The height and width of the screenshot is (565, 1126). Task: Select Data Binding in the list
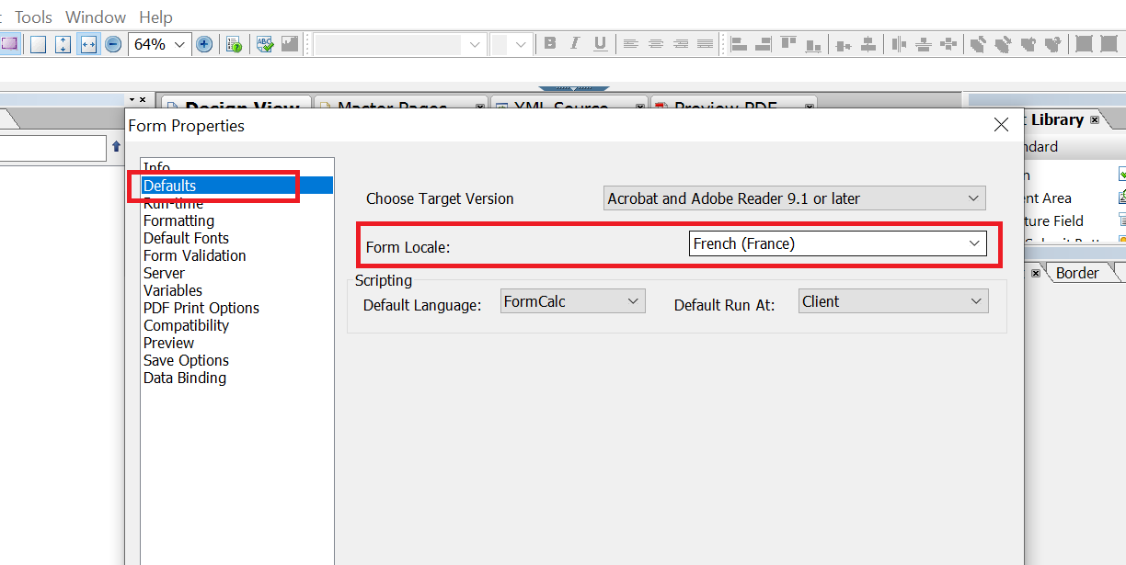coord(184,378)
